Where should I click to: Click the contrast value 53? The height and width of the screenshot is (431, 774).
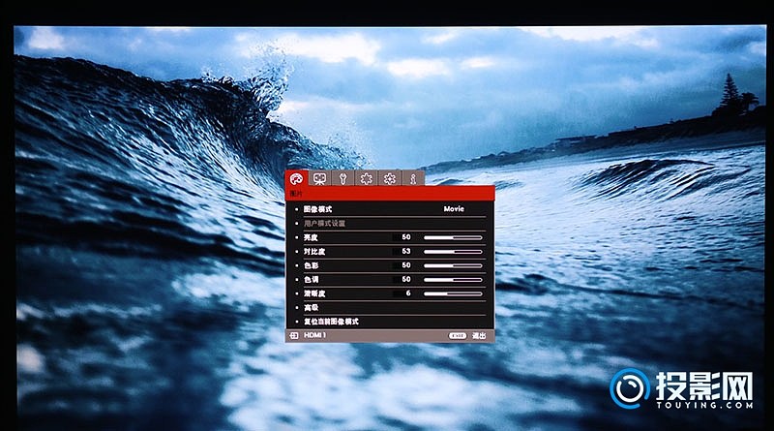tap(405, 251)
